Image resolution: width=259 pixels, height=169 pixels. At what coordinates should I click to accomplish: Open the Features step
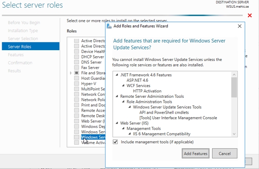pos(15,54)
